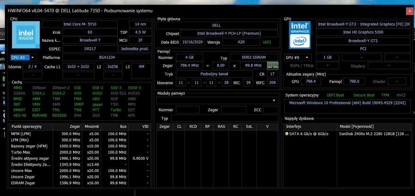The height and width of the screenshot is (196, 415).
Task: Click the green UEFI label beside BIOS version
Action: 267,42
